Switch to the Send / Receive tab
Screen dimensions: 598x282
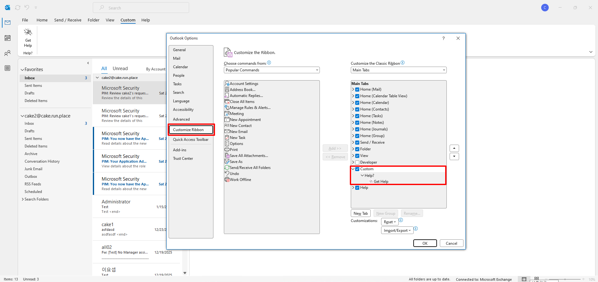click(x=68, y=20)
